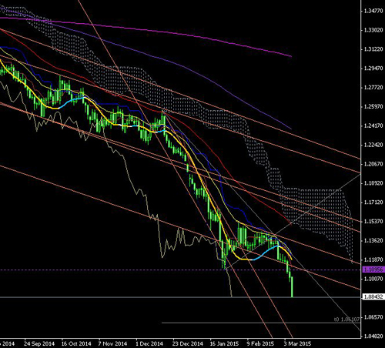Click the 1.17120 price axis label
This screenshot has height=348, width=385.
tap(373, 202)
